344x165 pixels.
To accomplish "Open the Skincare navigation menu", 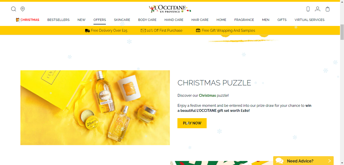I will [122, 20].
